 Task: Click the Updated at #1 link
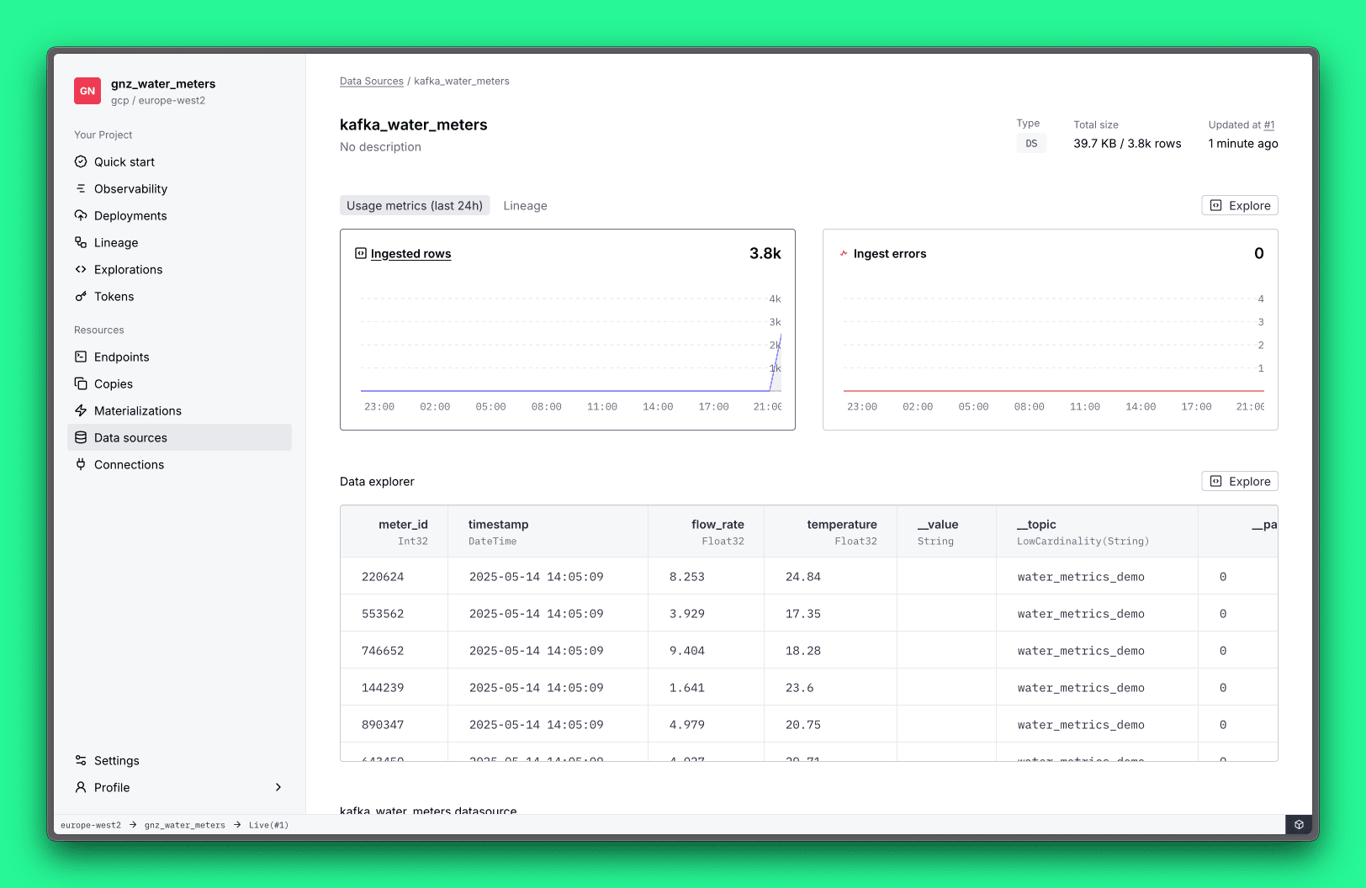(x=1268, y=124)
